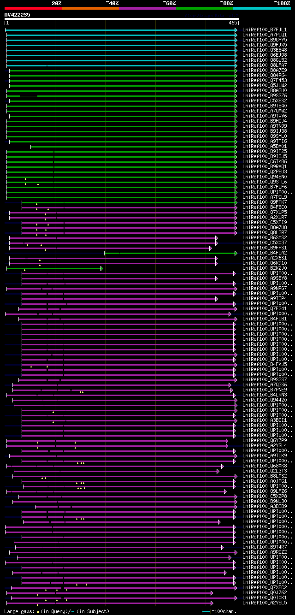Click the query end position 465
The width and height of the screenshot is (295, 615).
point(233,23)
